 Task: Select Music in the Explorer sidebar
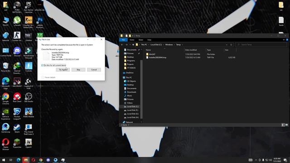click(129, 96)
